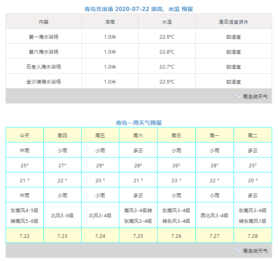
Task: Click the date cell 7.25
Action: click(x=138, y=236)
